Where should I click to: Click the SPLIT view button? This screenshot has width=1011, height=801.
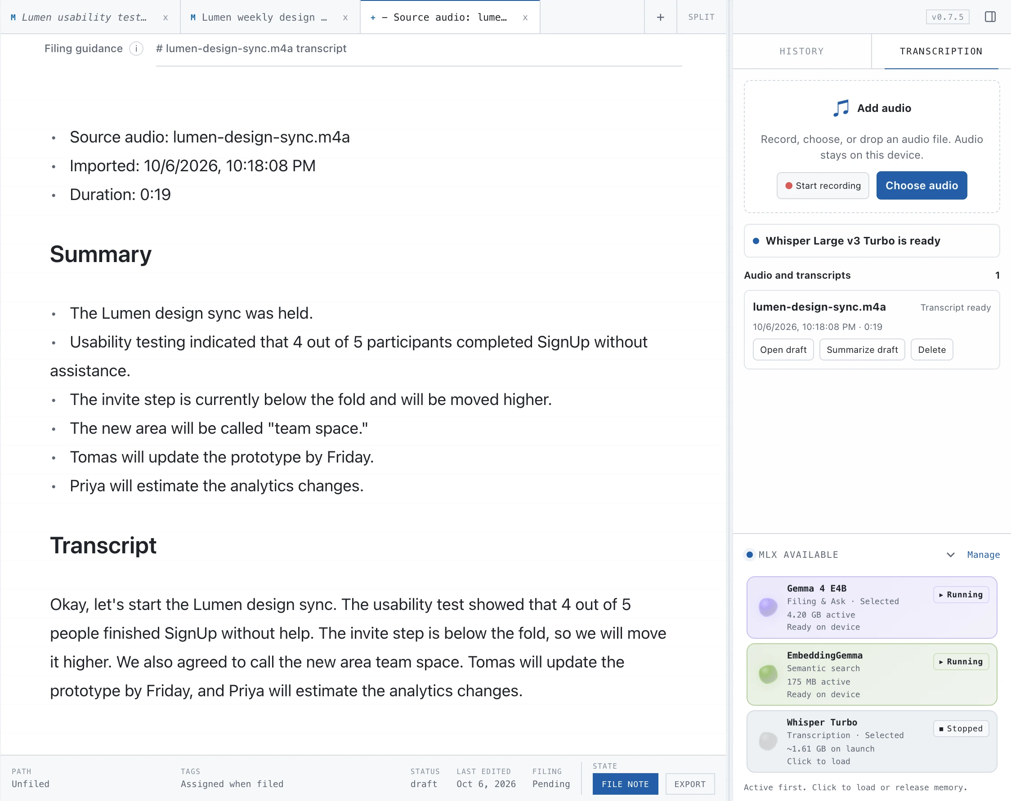point(701,18)
